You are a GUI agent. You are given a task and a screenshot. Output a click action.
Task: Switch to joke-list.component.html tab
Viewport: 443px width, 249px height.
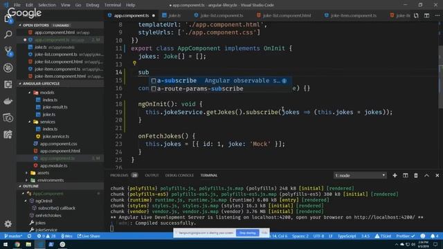pos(284,15)
